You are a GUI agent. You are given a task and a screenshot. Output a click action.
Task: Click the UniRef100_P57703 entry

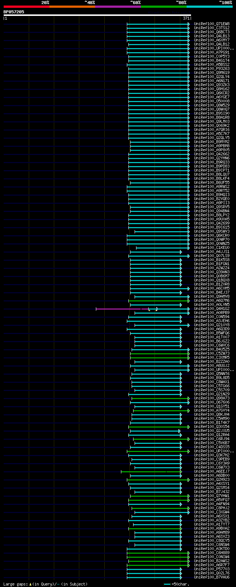click(x=212, y=569)
